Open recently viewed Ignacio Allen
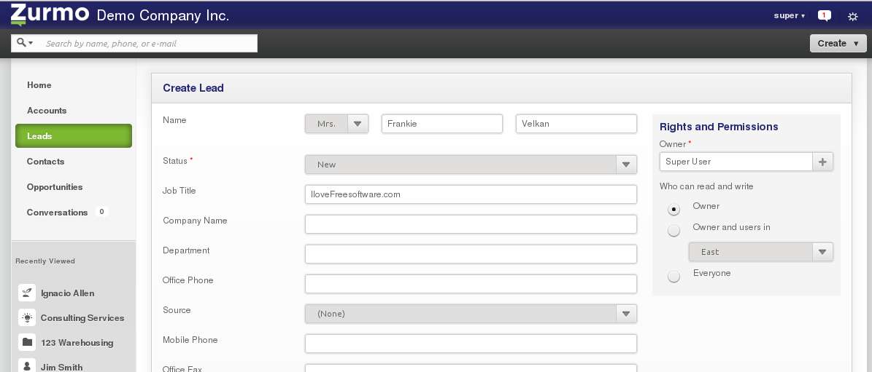The image size is (872, 372). (67, 293)
